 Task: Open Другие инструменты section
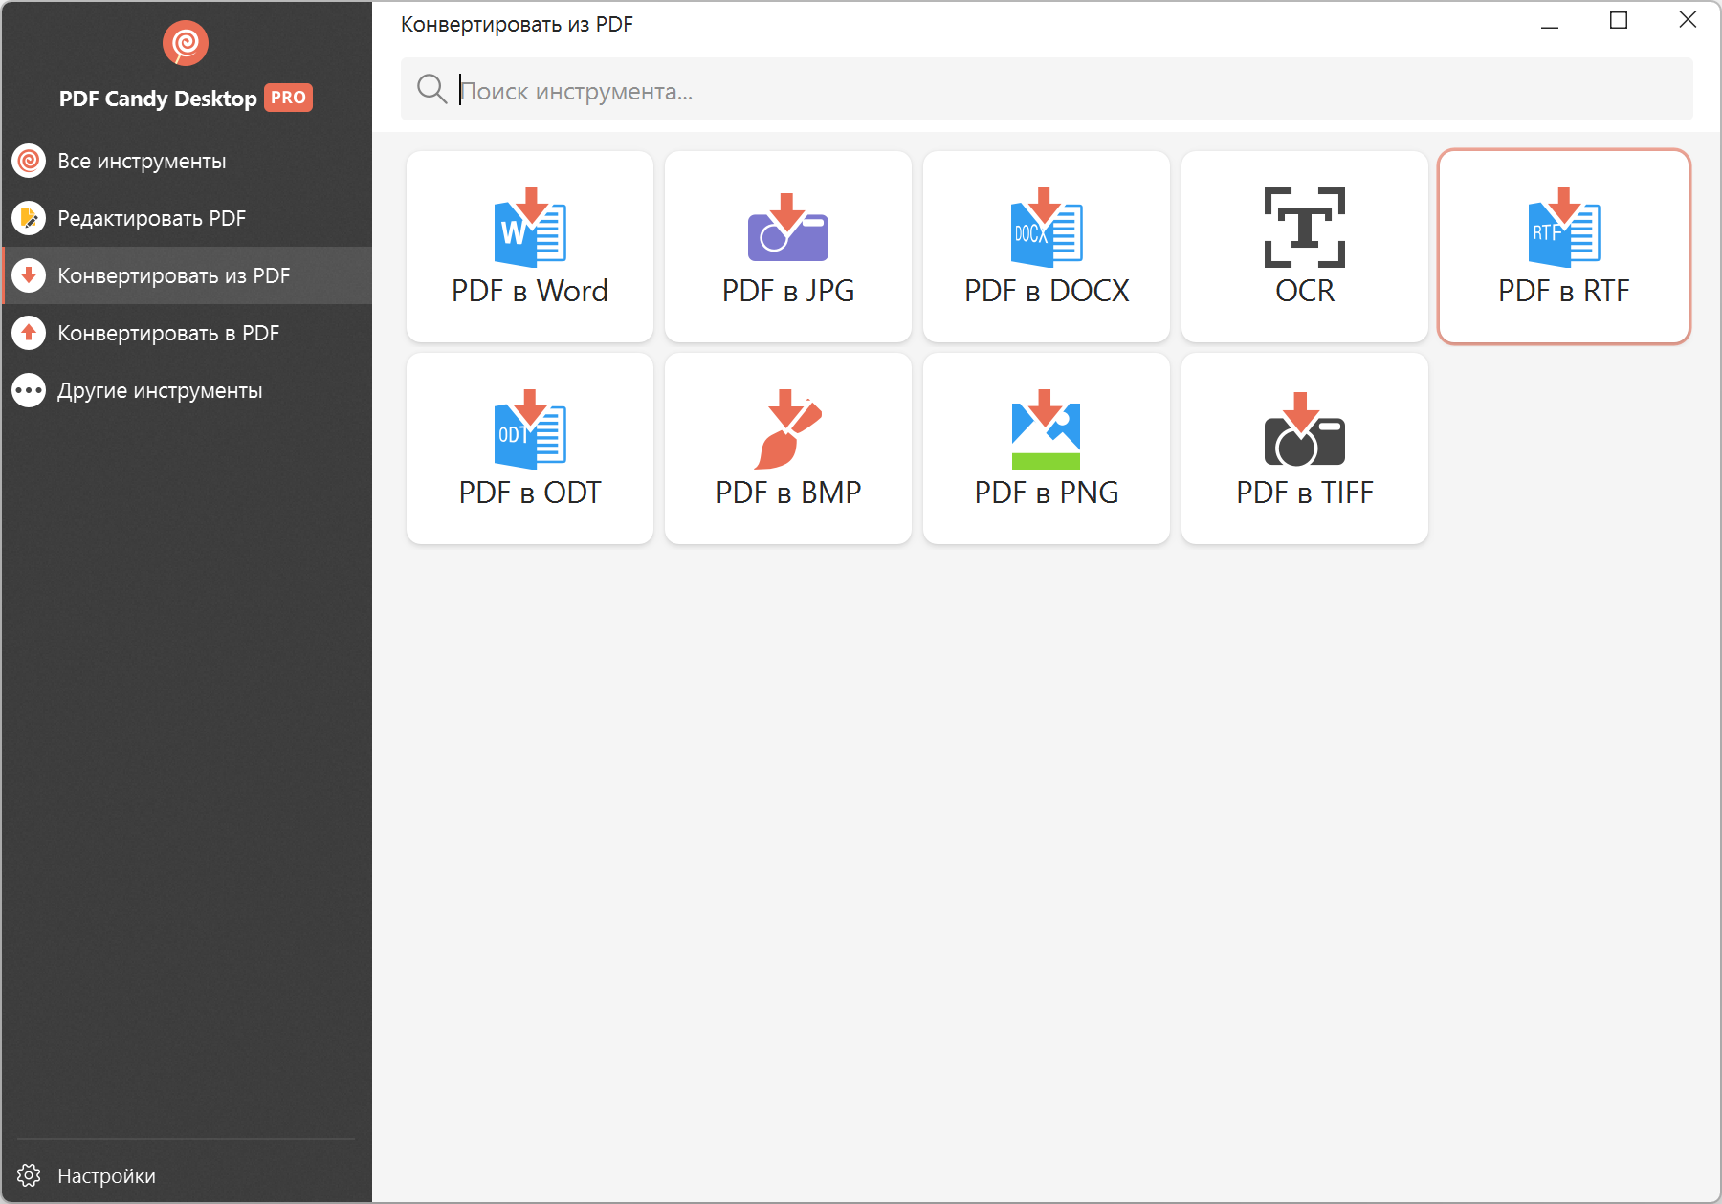[187, 390]
